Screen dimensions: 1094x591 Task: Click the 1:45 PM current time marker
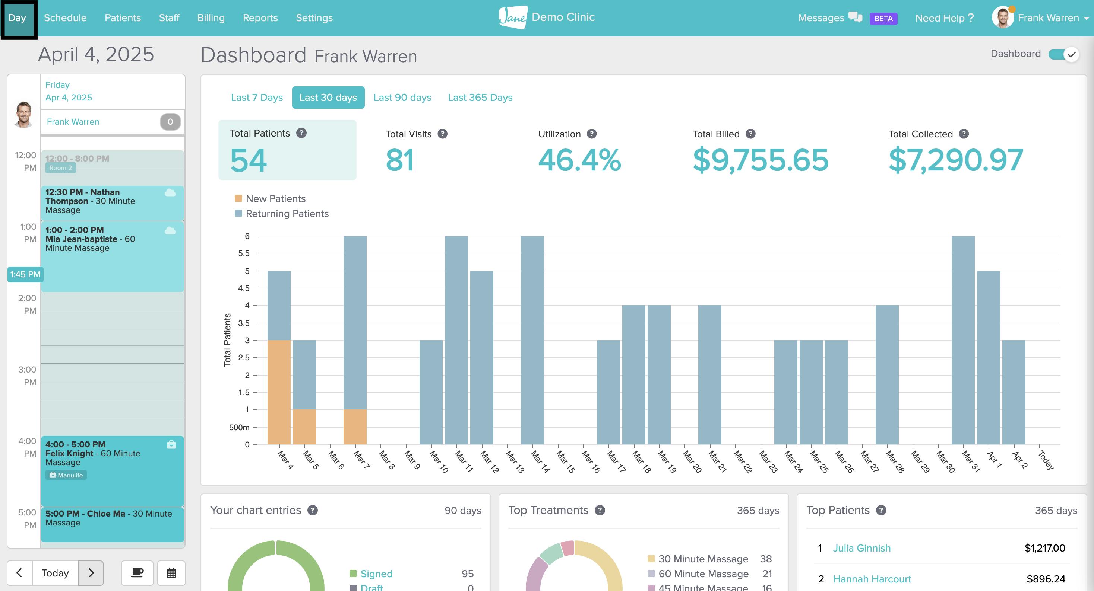(x=25, y=275)
